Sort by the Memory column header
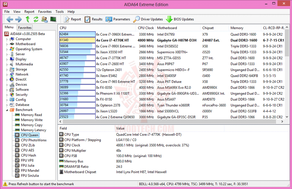The height and width of the screenshot is (189, 292). (245, 28)
